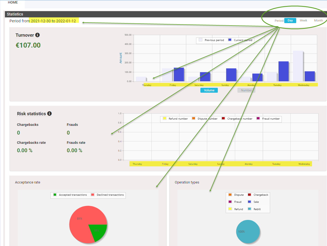This screenshot has height=246, width=327.
Task: Select the Volume chart button
Action: point(209,90)
